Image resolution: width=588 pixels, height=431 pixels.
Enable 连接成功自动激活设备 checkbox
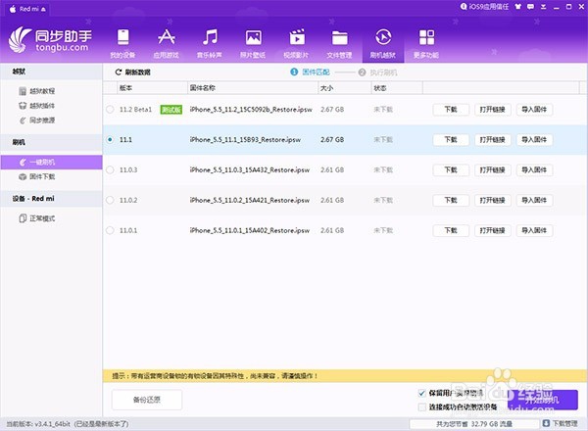click(421, 407)
